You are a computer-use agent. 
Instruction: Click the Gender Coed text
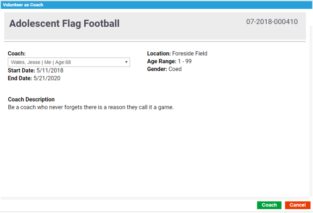(164, 69)
